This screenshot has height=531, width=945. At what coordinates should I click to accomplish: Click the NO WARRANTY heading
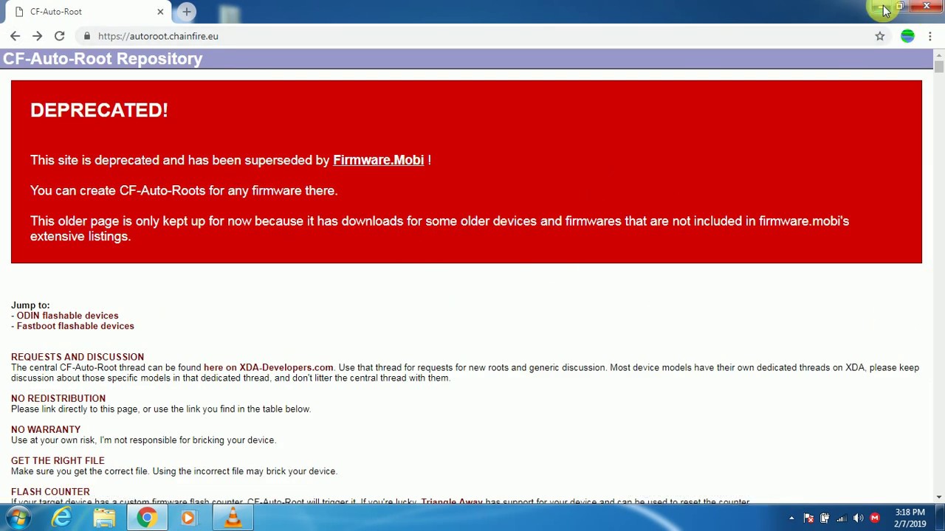[x=46, y=429]
